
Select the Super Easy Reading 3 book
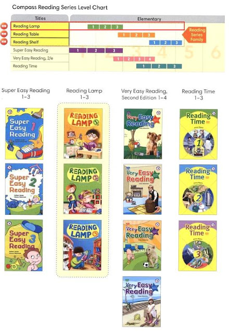(x=23, y=245)
